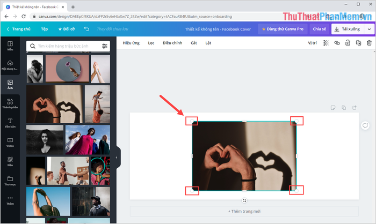Show more options via Thêm

click(x=10, y=200)
